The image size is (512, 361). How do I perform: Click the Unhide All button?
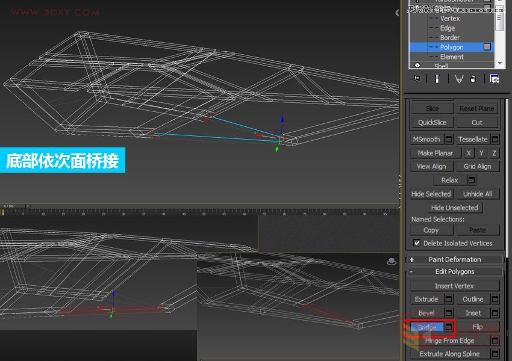[x=478, y=194]
